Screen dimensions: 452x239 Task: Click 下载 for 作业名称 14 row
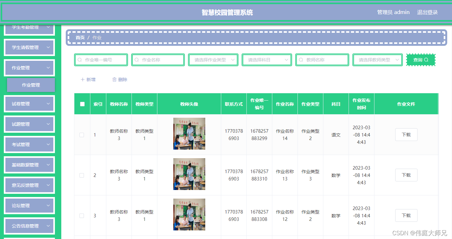tap(406, 135)
